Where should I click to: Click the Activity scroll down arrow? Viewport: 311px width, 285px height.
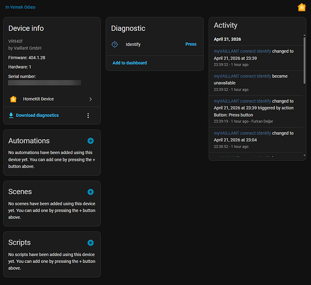pyautogui.click(x=305, y=156)
